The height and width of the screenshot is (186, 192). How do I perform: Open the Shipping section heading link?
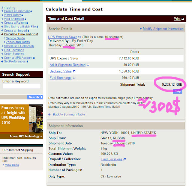(x=8, y=8)
